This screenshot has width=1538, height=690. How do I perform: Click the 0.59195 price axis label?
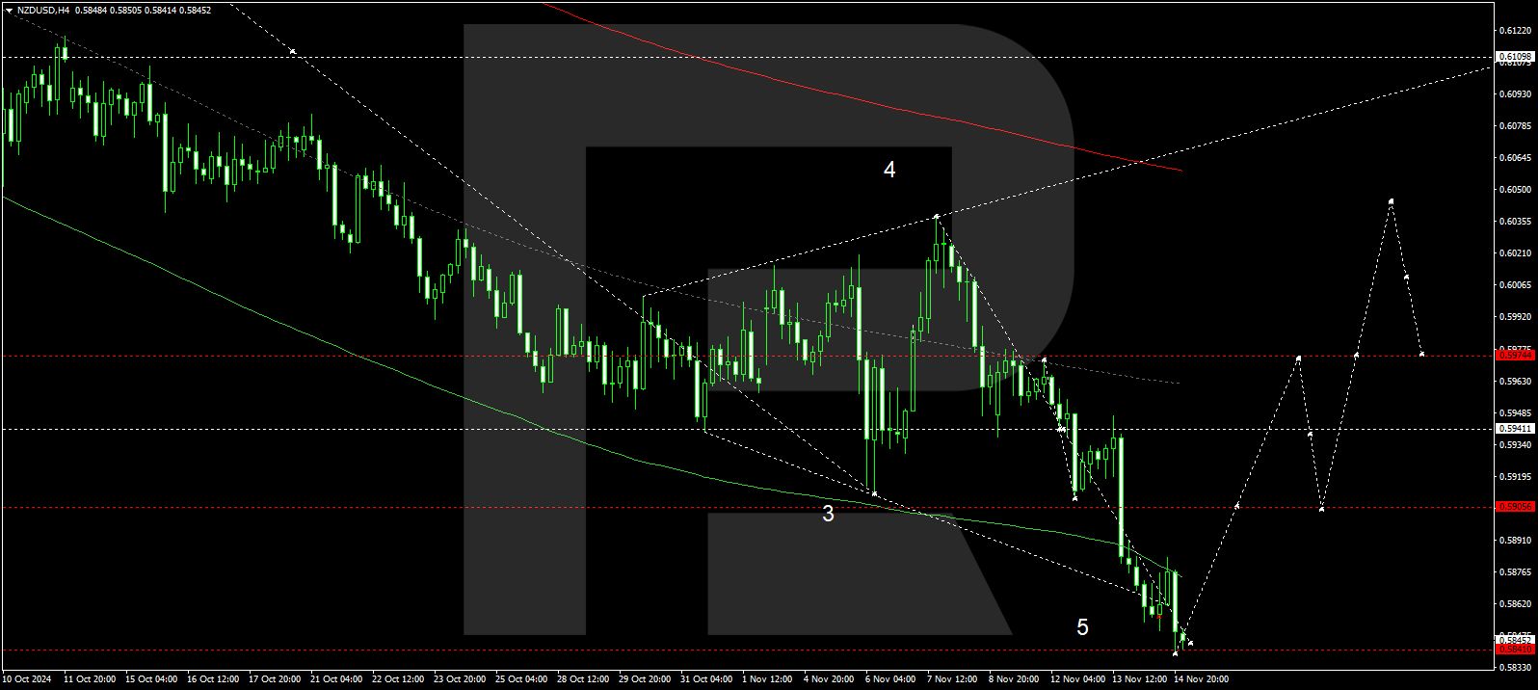tap(1516, 477)
